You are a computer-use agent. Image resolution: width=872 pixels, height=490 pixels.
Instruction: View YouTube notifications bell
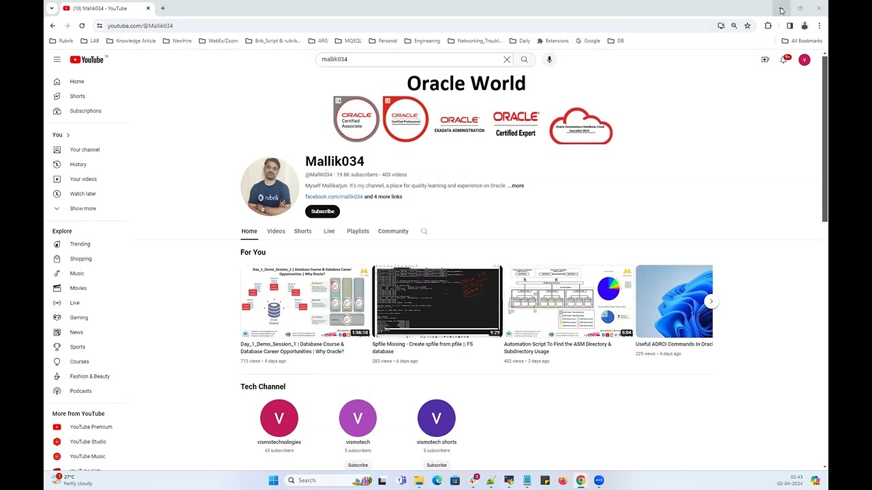784,60
